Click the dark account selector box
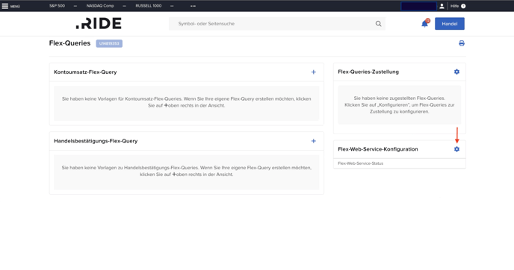514x270 pixels. tap(418, 6)
